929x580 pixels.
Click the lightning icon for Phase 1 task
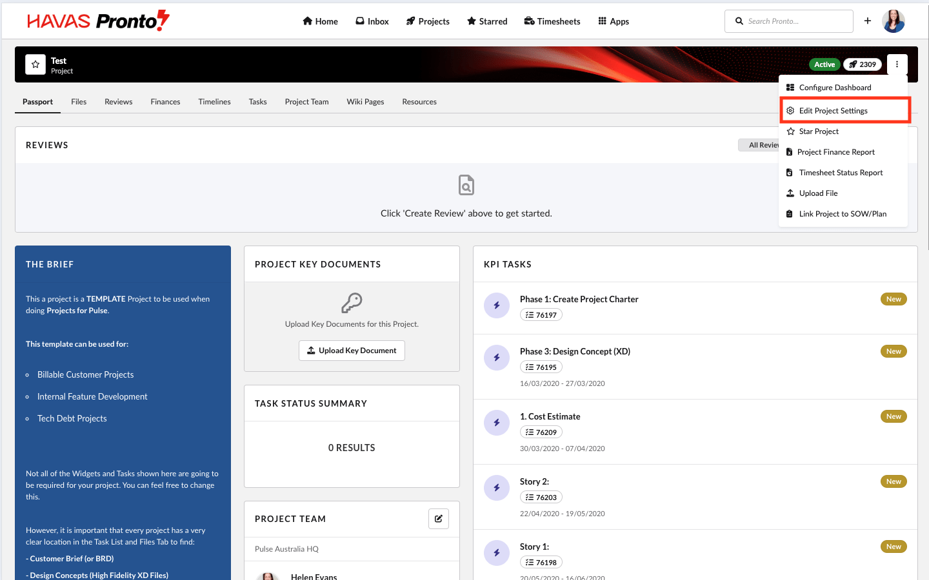pyautogui.click(x=497, y=305)
